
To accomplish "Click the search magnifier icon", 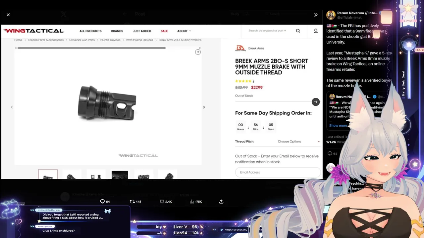I will click(x=298, y=31).
